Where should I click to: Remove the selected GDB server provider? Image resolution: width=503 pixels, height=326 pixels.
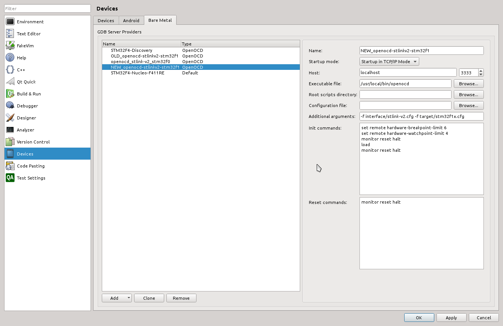(x=181, y=298)
